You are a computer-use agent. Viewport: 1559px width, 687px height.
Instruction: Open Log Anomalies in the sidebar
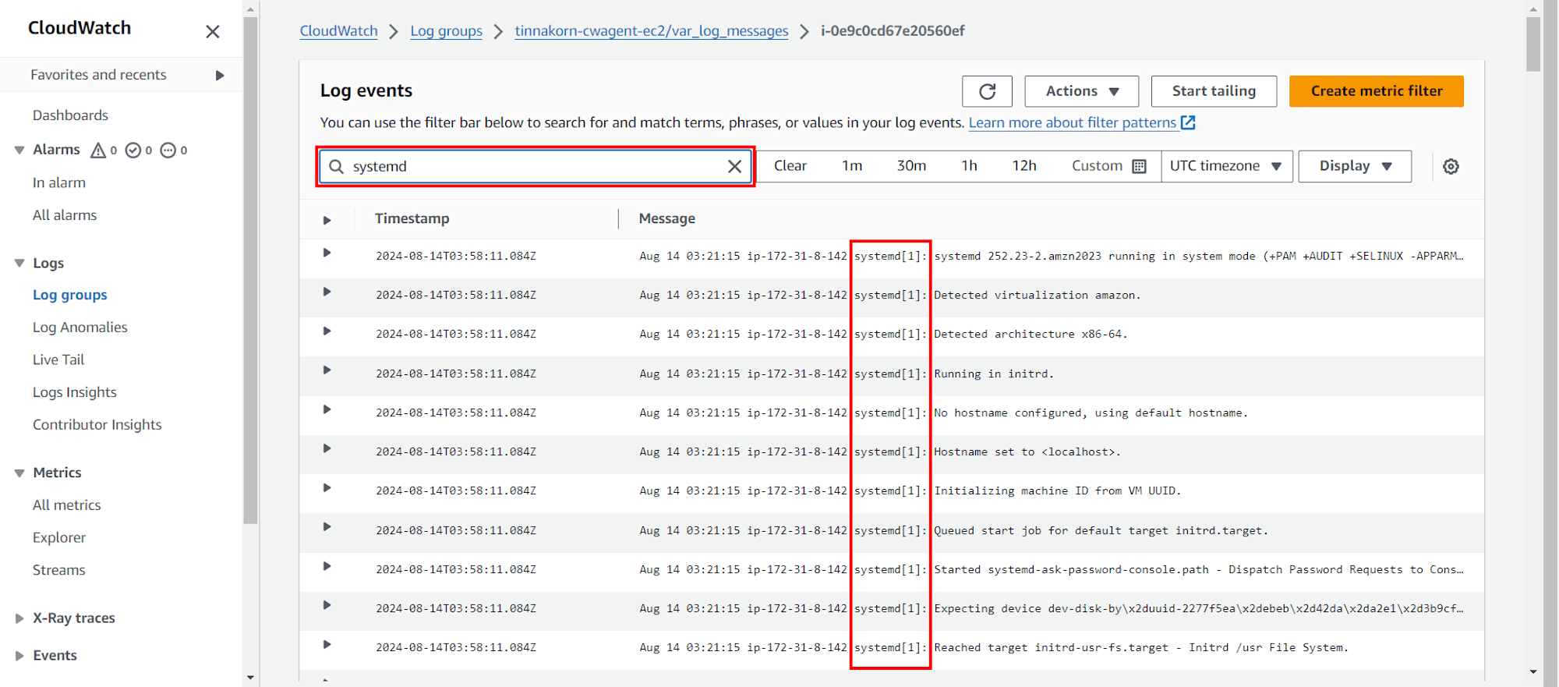pos(80,328)
